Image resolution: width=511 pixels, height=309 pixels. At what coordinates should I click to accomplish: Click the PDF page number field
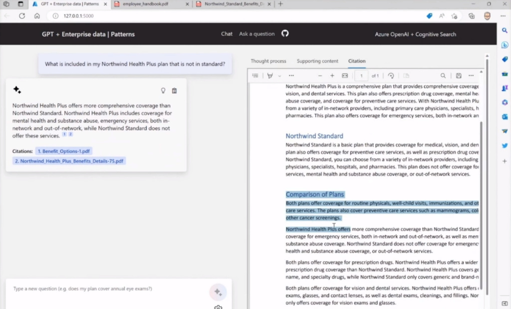361,76
